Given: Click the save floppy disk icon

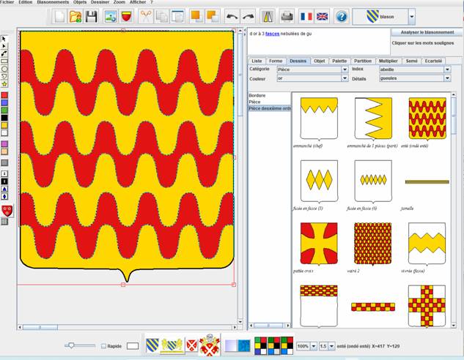Looking at the screenshot, I should coord(92,15).
